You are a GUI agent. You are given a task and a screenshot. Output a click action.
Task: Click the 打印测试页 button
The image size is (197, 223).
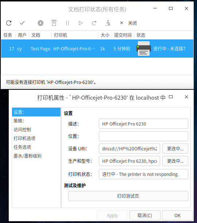click(x=128, y=196)
